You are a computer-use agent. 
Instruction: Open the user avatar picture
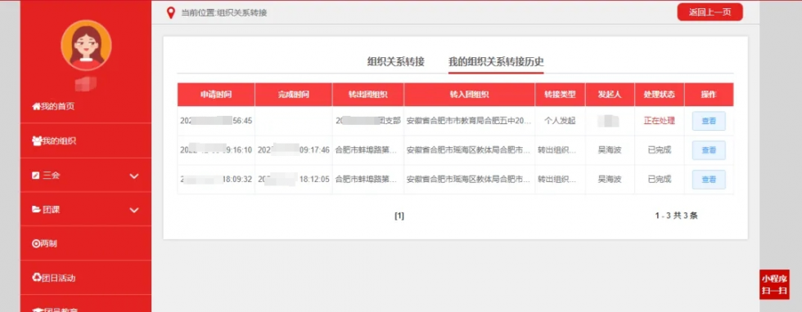click(x=86, y=46)
